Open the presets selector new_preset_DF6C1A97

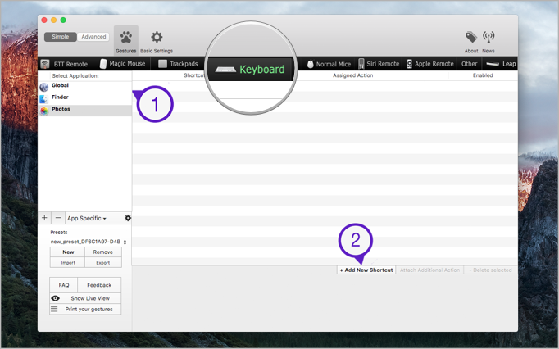(x=88, y=242)
